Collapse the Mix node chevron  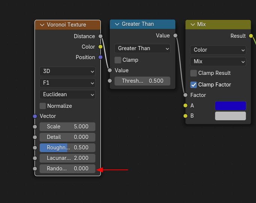pos(193,24)
